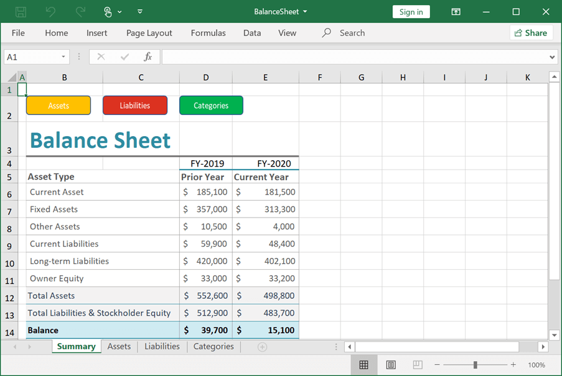Click the Select All corner triangle
The image size is (562, 376).
coord(12,78)
